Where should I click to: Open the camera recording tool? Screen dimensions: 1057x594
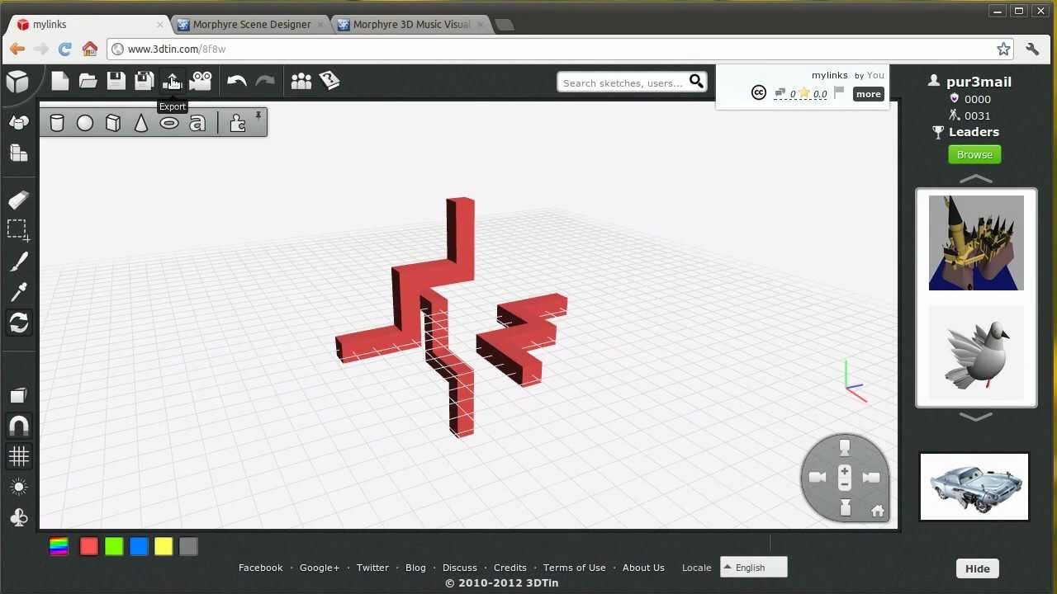coord(201,80)
